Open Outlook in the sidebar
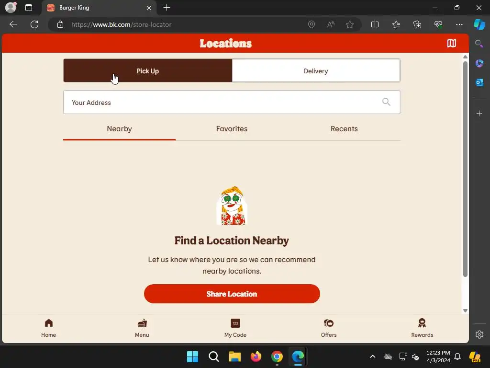The image size is (490, 368). click(x=479, y=82)
